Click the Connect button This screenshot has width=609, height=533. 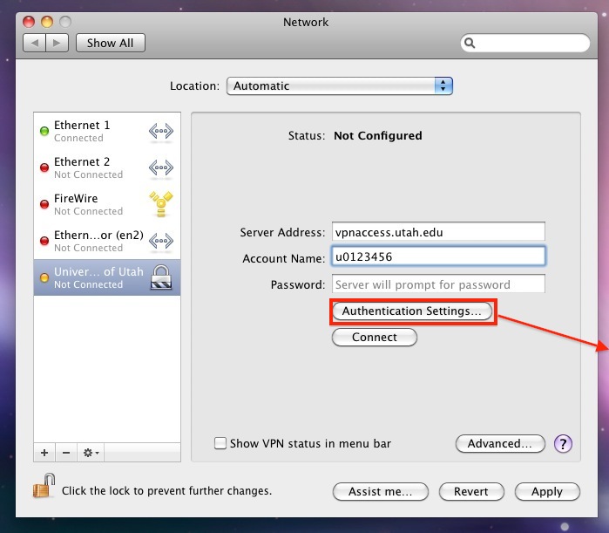coord(375,337)
